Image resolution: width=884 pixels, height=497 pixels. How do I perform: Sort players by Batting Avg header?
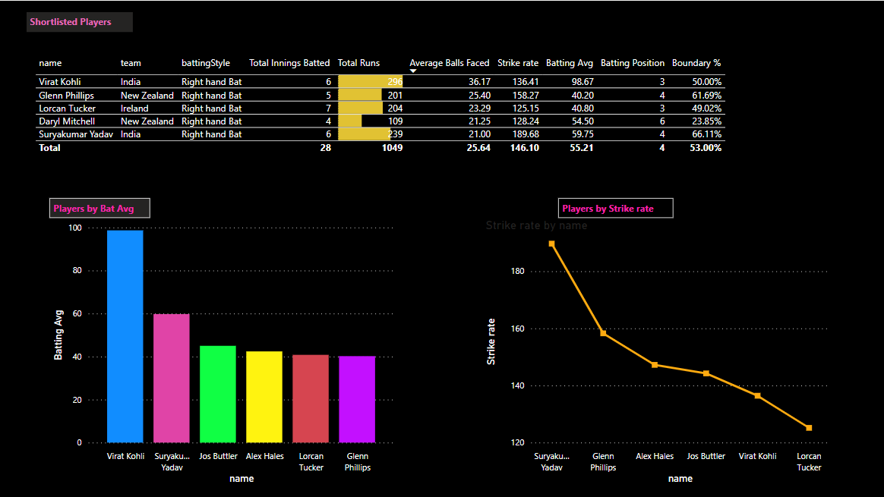[569, 63]
